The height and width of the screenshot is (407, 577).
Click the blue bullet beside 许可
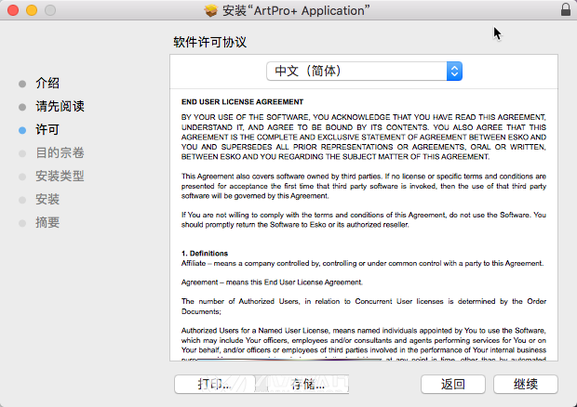tap(22, 130)
